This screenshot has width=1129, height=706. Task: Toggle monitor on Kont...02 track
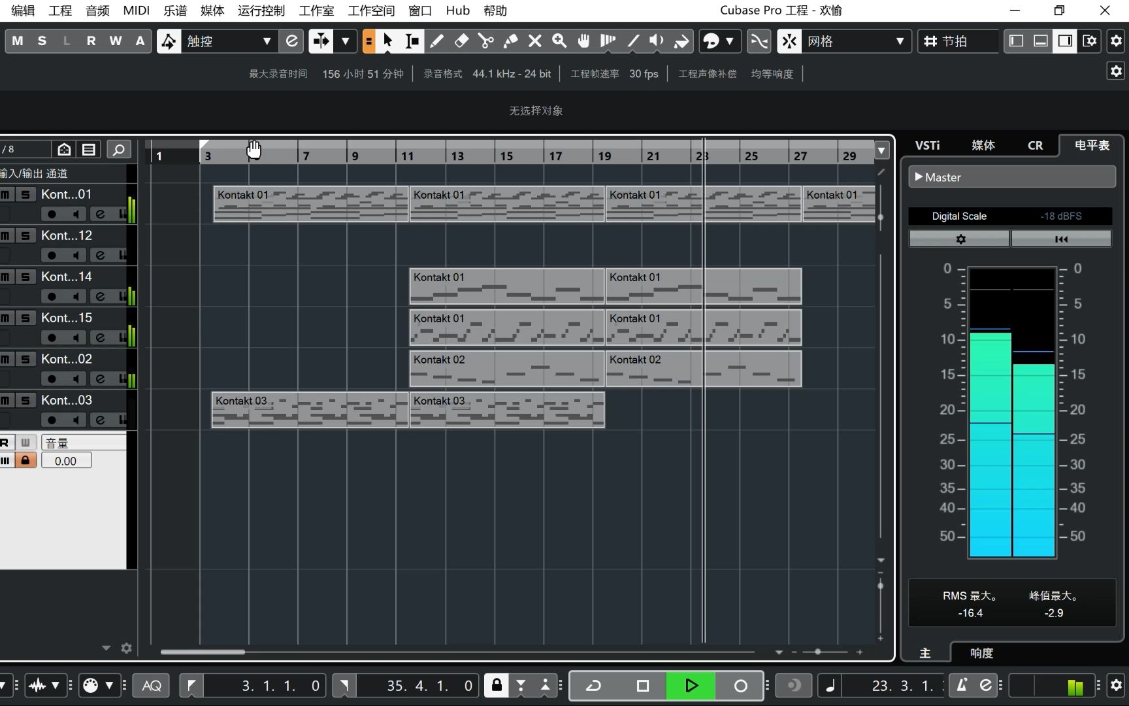(x=76, y=379)
